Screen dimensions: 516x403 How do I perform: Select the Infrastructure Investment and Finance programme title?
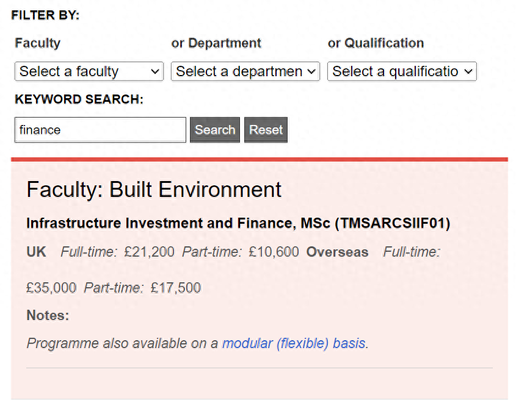[x=238, y=224]
